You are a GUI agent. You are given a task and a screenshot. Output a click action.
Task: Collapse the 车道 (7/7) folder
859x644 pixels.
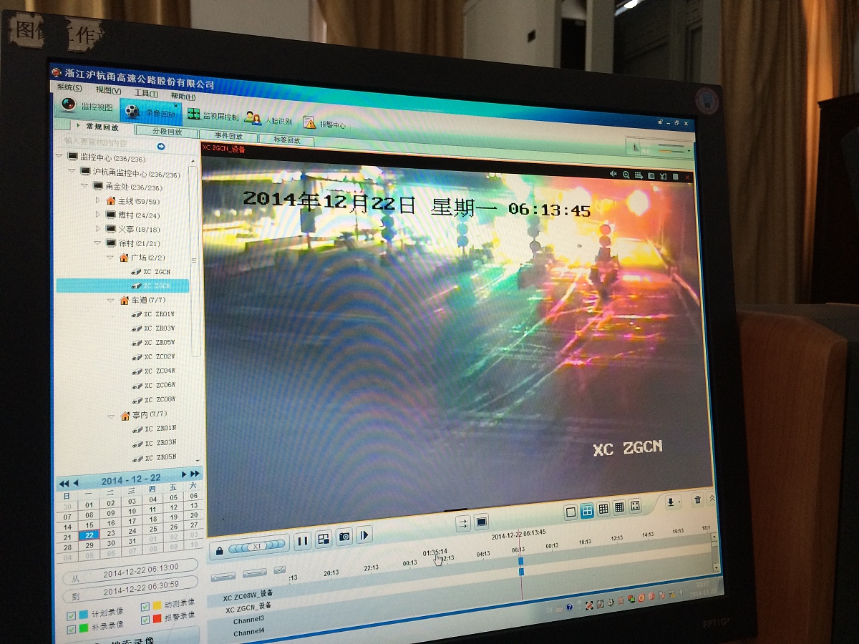112,301
